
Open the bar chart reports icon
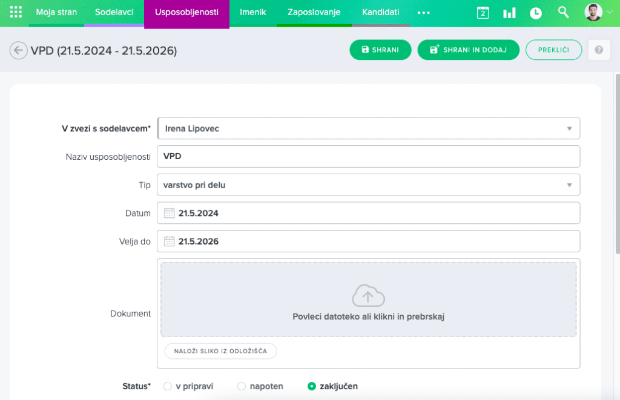[x=509, y=13]
